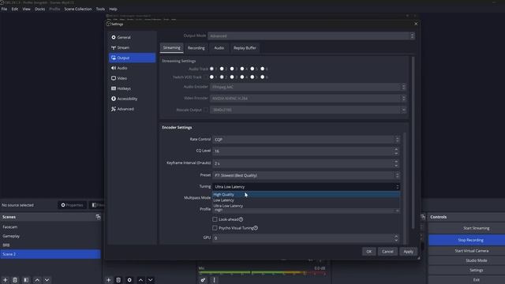This screenshot has height=284, width=505.
Task: Move source down with the arrow icon
Action: click(151, 280)
